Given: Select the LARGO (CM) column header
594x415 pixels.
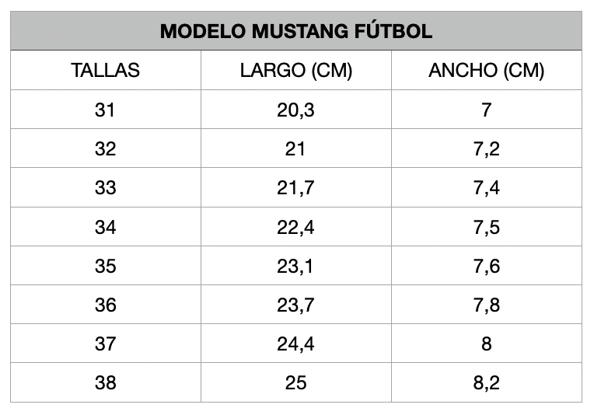Looking at the screenshot, I should (295, 71).
